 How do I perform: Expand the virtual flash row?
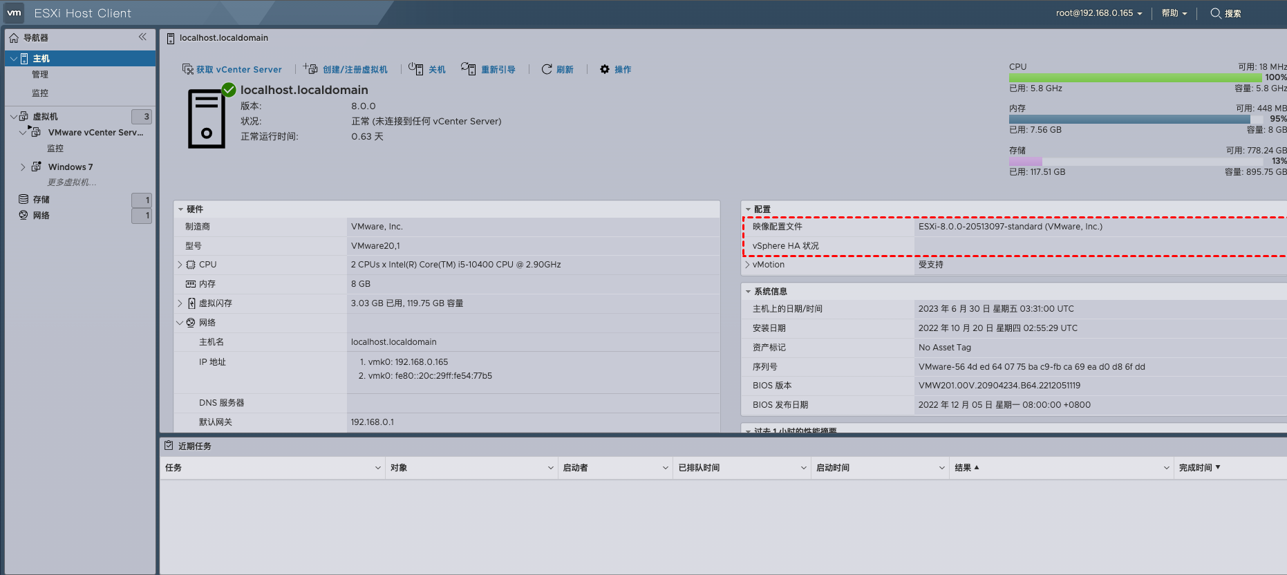pyautogui.click(x=180, y=303)
